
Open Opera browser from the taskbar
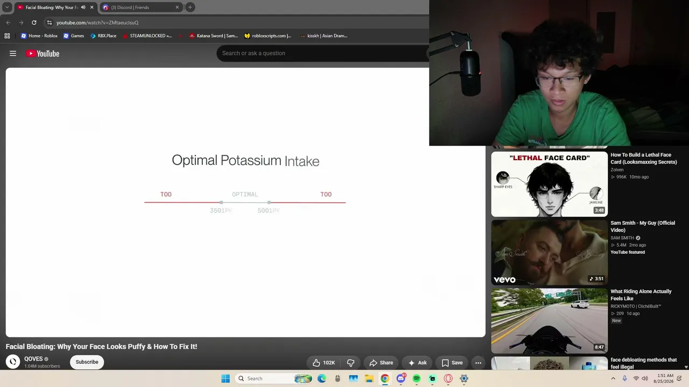click(x=448, y=378)
